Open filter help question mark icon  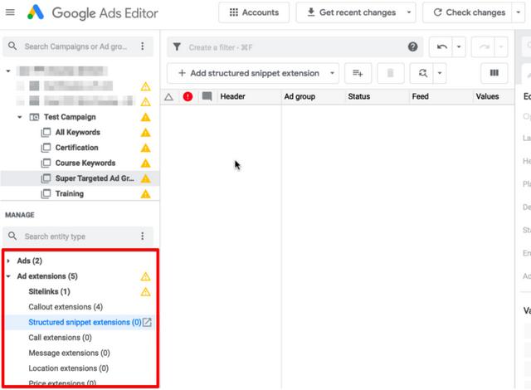(412, 46)
